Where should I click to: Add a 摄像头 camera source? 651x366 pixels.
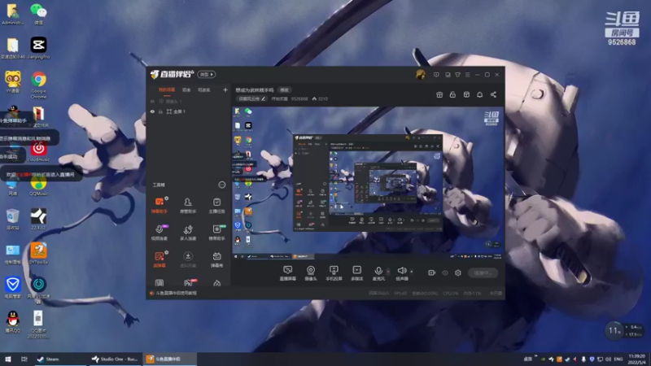coord(311,273)
